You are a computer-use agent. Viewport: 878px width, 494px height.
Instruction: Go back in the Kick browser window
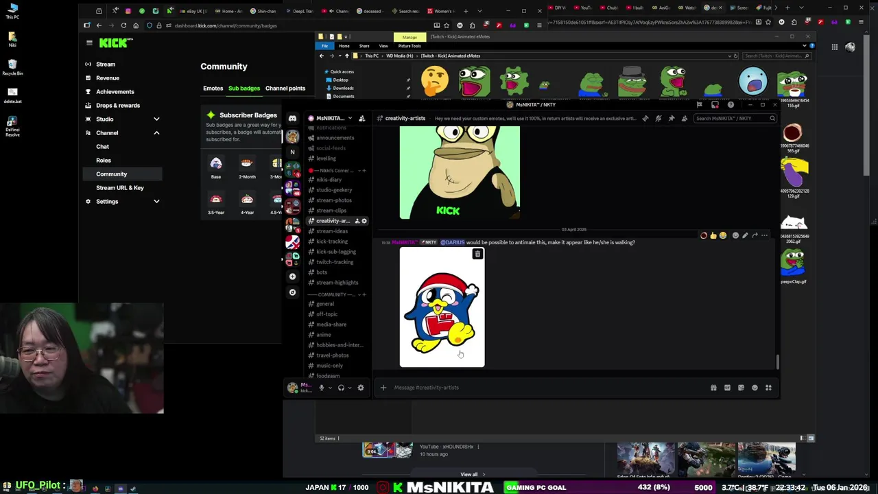[x=99, y=25]
